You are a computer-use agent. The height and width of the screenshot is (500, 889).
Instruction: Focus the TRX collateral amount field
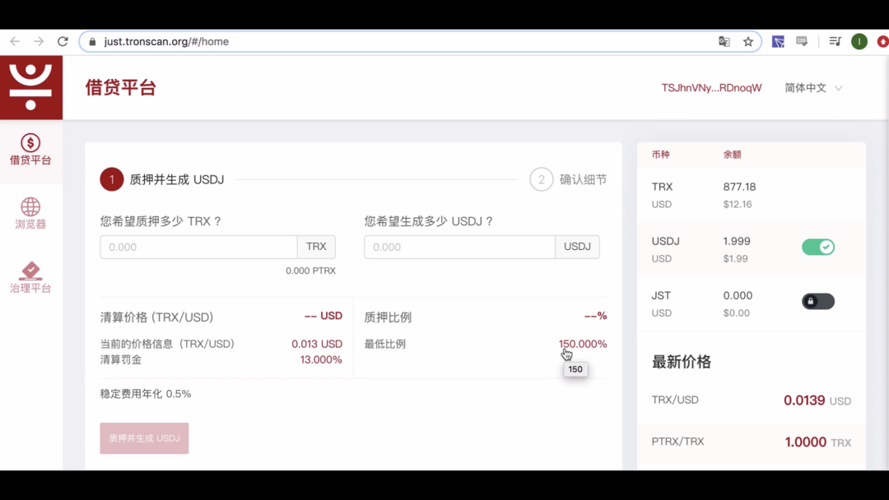198,247
